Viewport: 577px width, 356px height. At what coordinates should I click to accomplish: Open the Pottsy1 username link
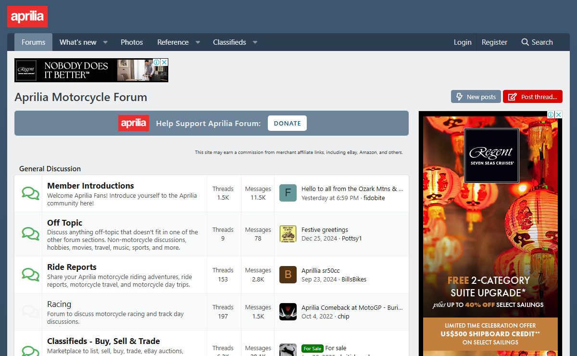[352, 238]
